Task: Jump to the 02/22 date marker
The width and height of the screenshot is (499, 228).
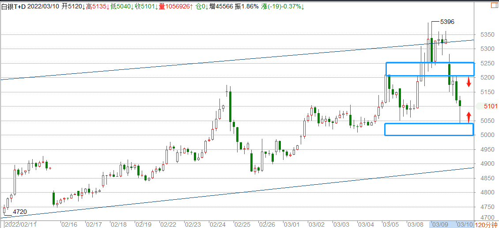Action: click(x=168, y=224)
